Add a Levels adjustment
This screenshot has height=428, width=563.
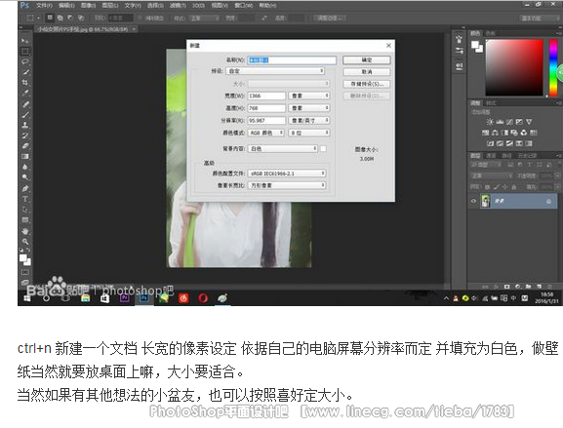click(x=500, y=122)
